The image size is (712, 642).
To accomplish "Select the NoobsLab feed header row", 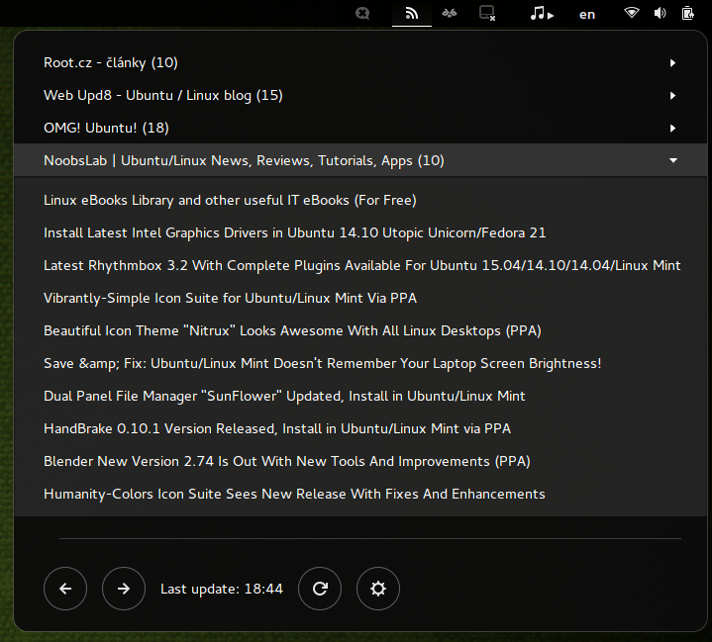I will [x=360, y=160].
